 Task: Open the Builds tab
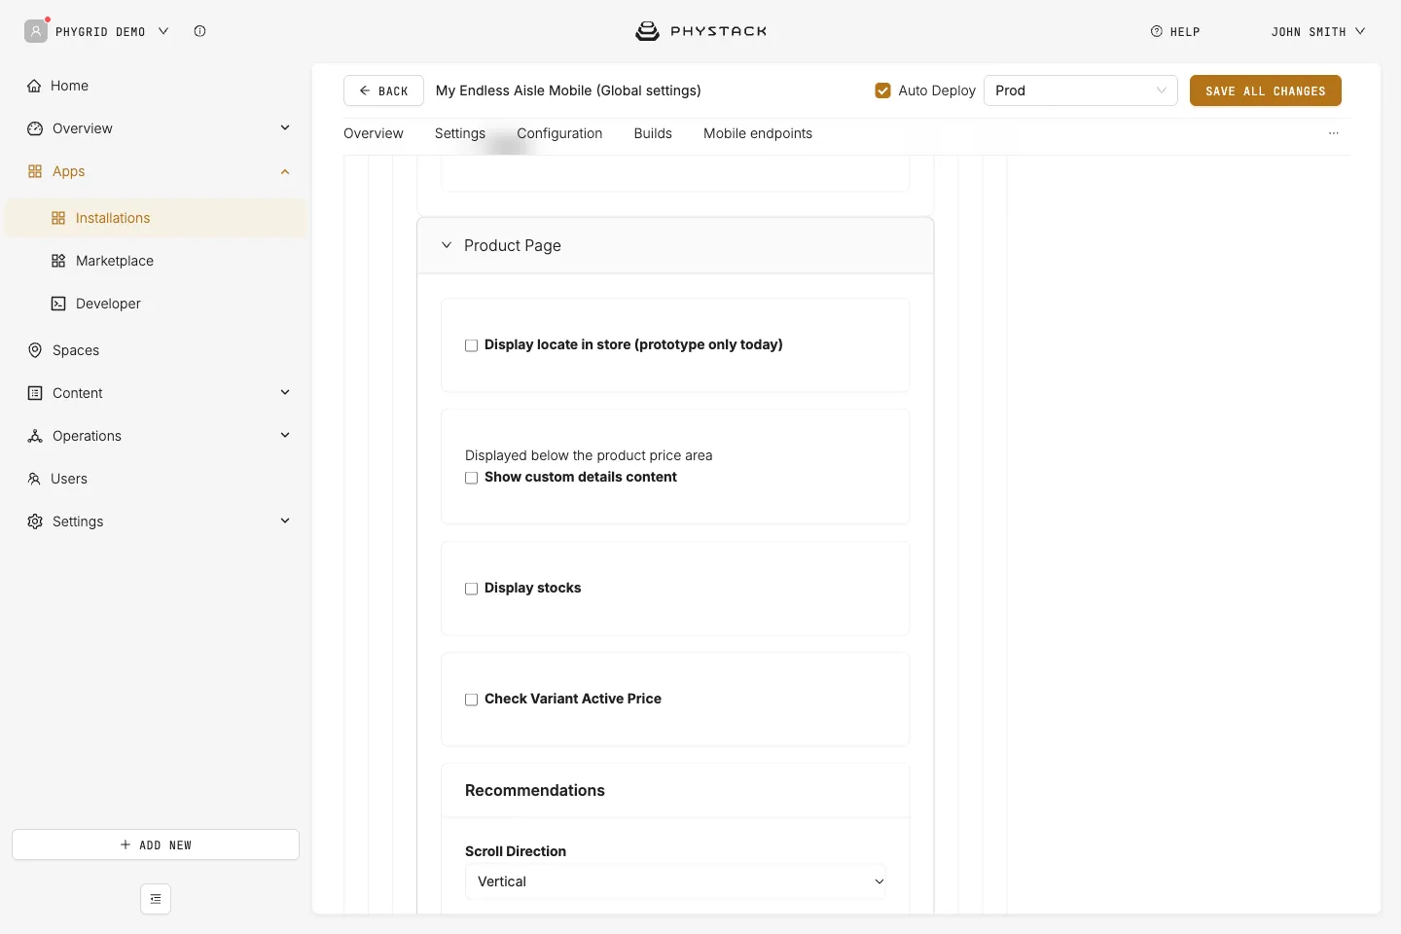point(653,133)
